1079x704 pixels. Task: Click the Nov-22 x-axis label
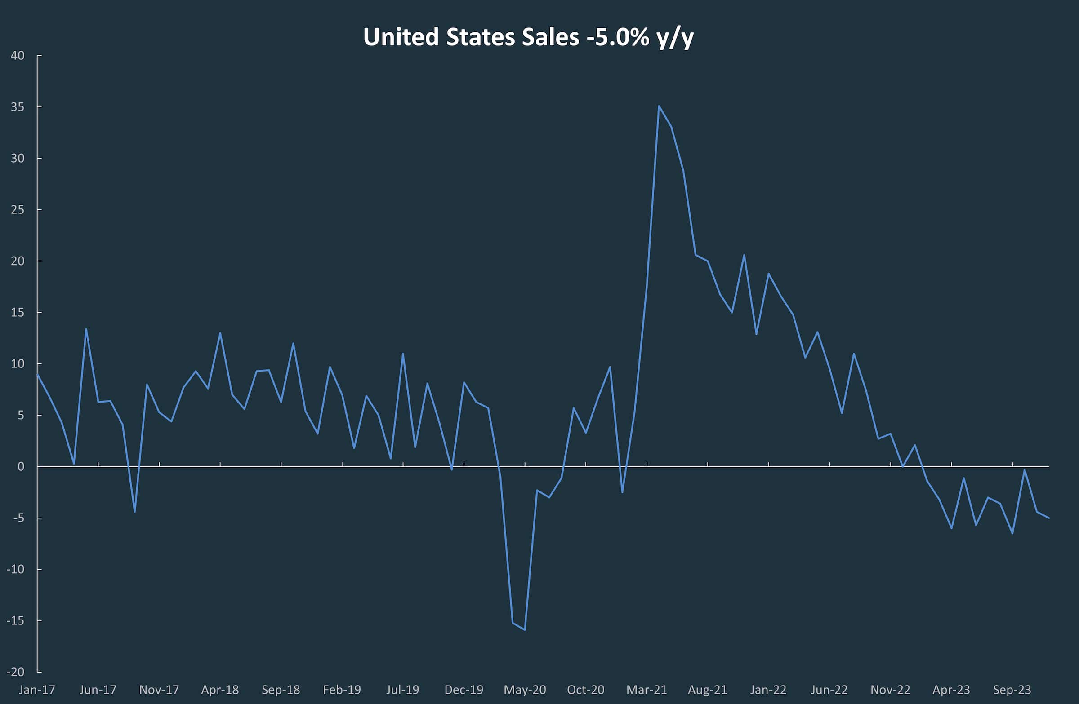tap(891, 690)
